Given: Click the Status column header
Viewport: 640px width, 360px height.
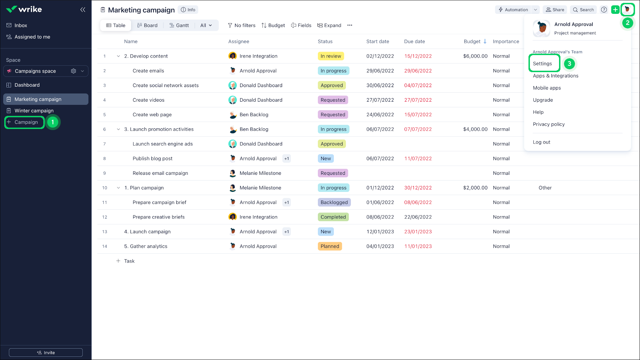Looking at the screenshot, I should 325,42.
